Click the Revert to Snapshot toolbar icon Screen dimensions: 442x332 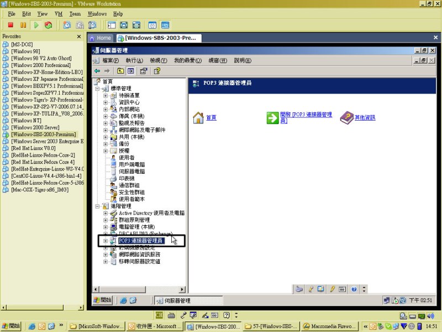[x=80, y=25]
